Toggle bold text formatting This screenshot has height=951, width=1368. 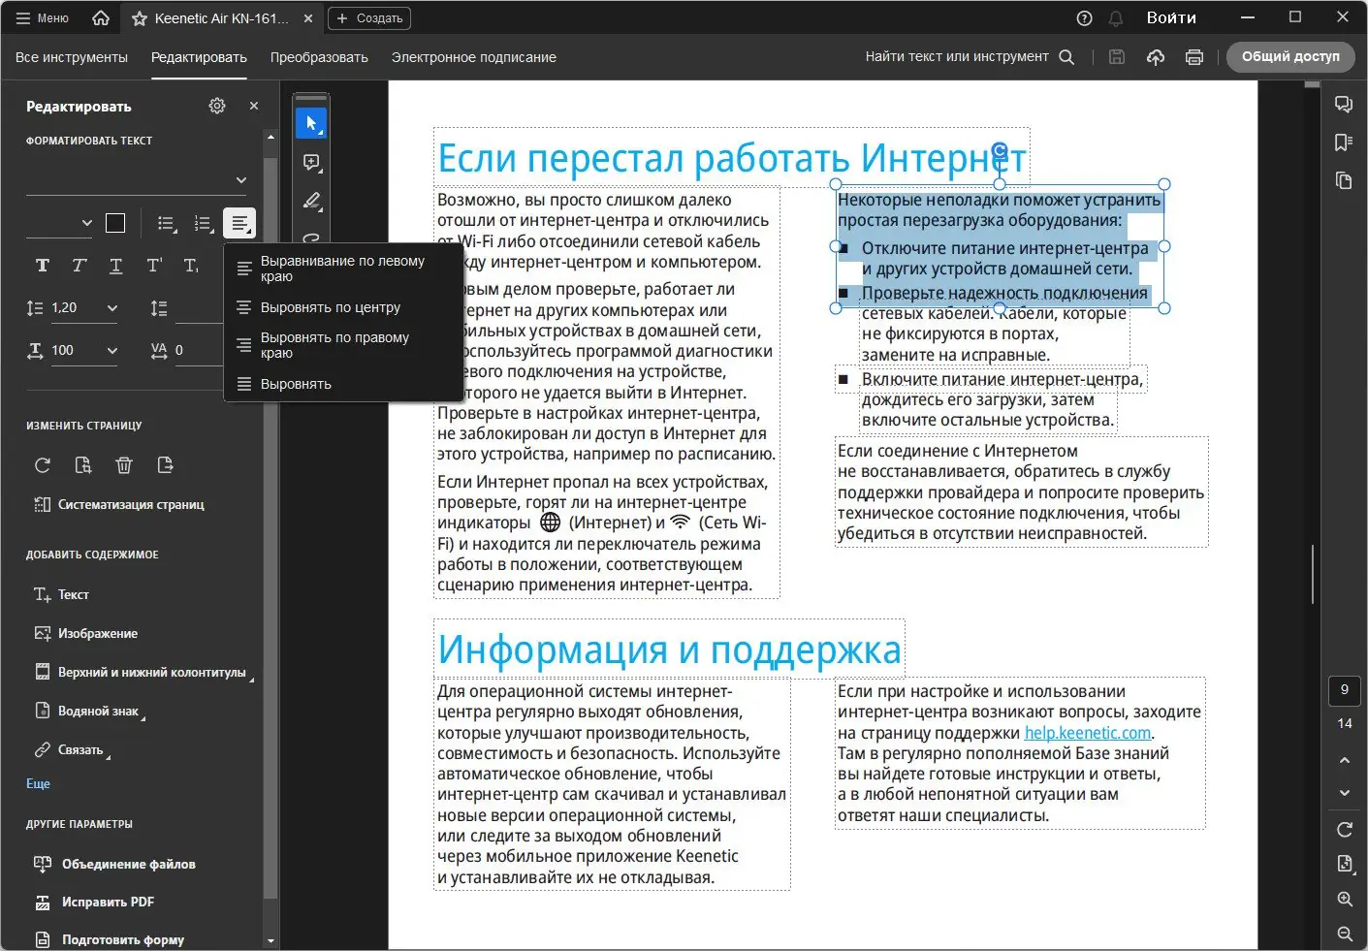(x=42, y=265)
